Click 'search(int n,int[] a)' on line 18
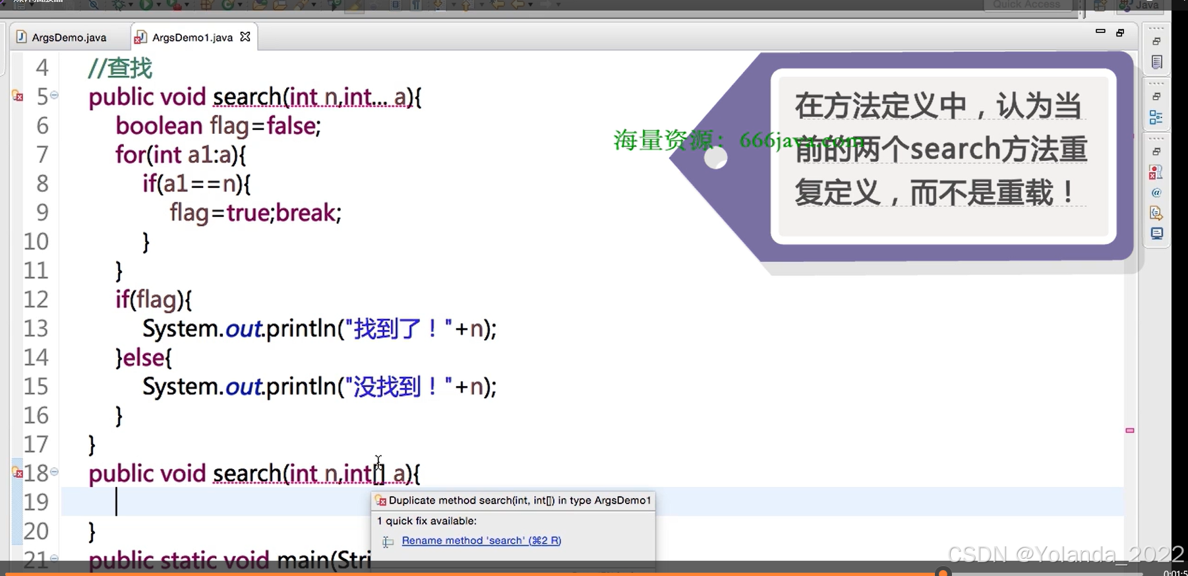 [x=312, y=474]
